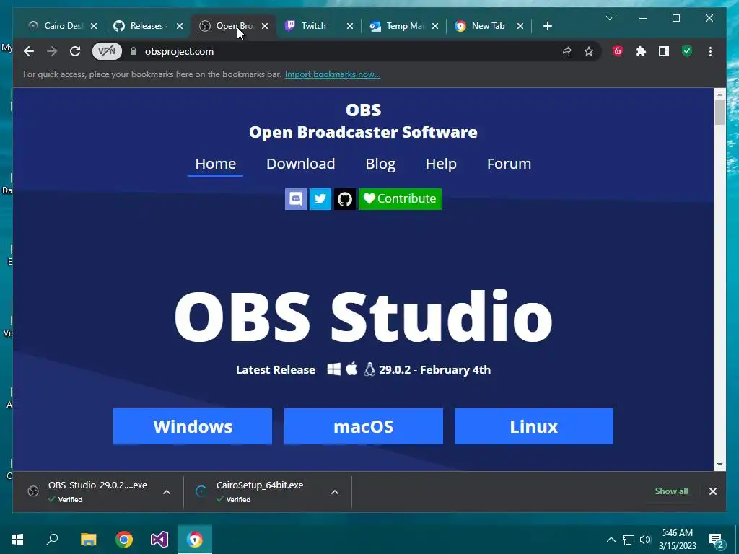Go back with browser back arrow
This screenshot has height=554, width=739.
tap(29, 51)
